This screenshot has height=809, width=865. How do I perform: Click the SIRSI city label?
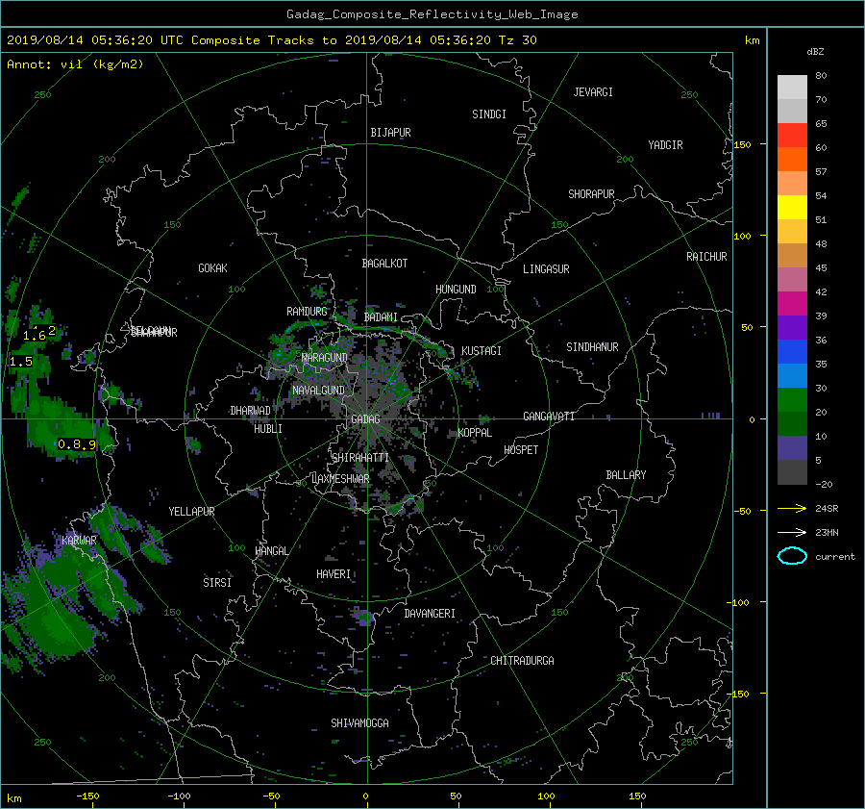pos(217,583)
